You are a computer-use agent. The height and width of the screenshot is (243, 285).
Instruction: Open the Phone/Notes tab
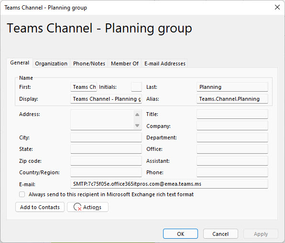pyautogui.click(x=89, y=63)
